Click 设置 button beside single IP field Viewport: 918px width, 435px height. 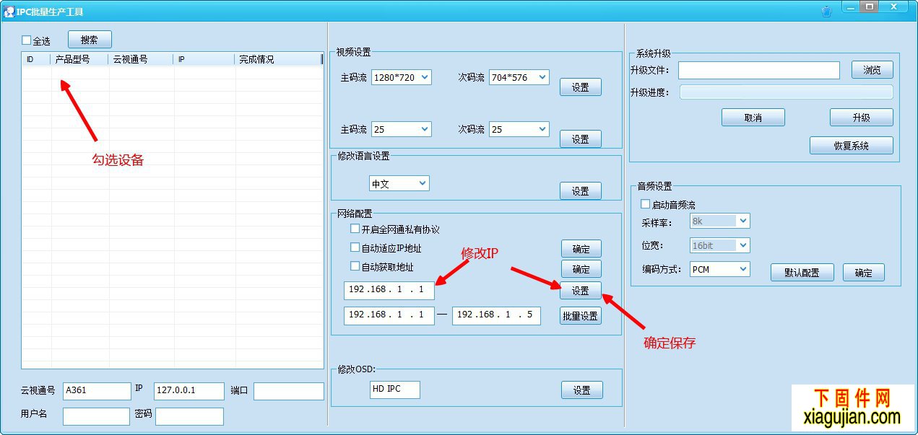click(x=581, y=291)
